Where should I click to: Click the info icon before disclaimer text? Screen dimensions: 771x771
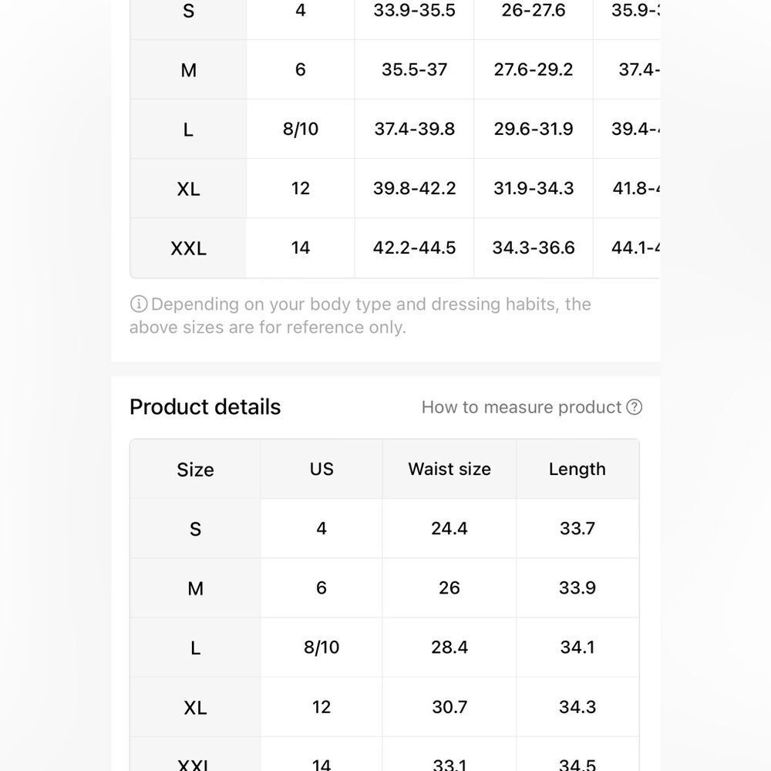click(x=139, y=304)
